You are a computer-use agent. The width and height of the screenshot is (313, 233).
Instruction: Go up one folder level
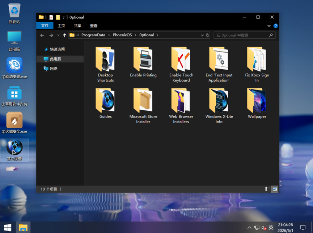coord(64,35)
